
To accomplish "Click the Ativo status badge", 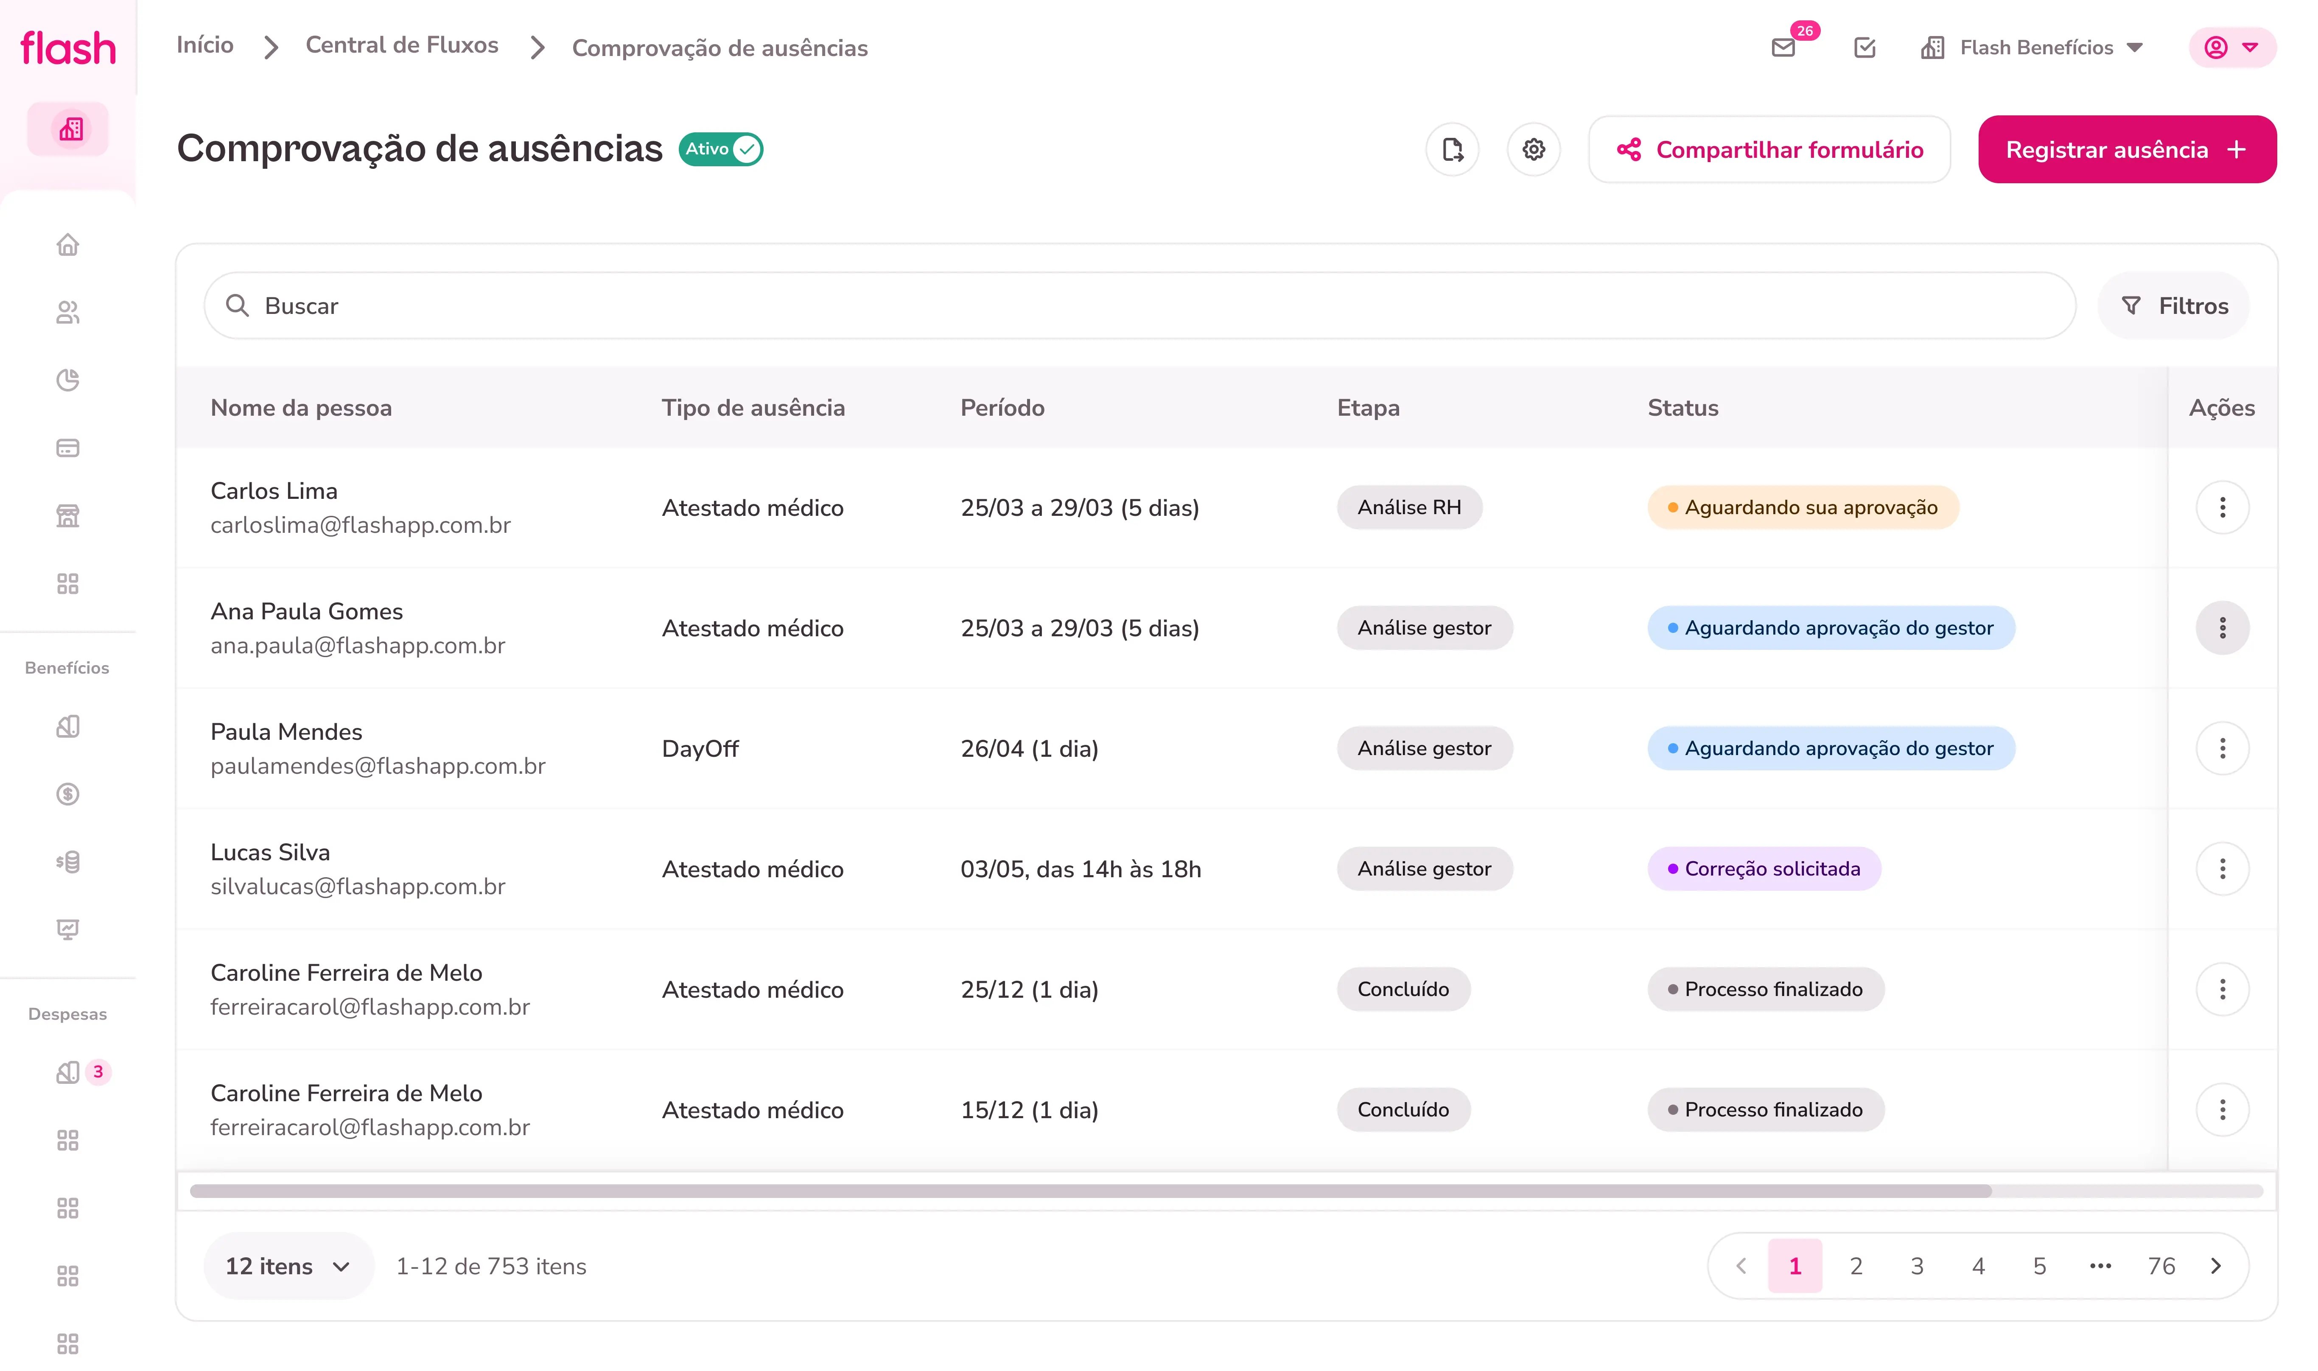I will [721, 149].
